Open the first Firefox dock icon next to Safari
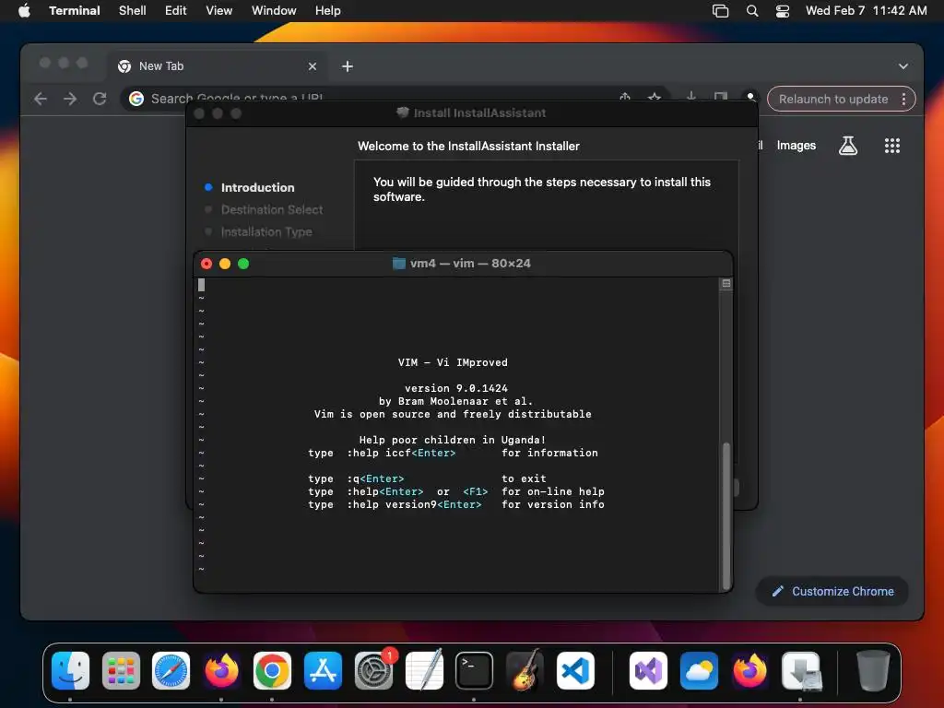Image resolution: width=944 pixels, height=708 pixels. pyautogui.click(x=221, y=670)
